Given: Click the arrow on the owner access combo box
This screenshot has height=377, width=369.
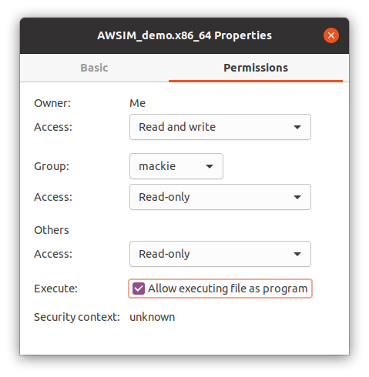Looking at the screenshot, I should 297,127.
